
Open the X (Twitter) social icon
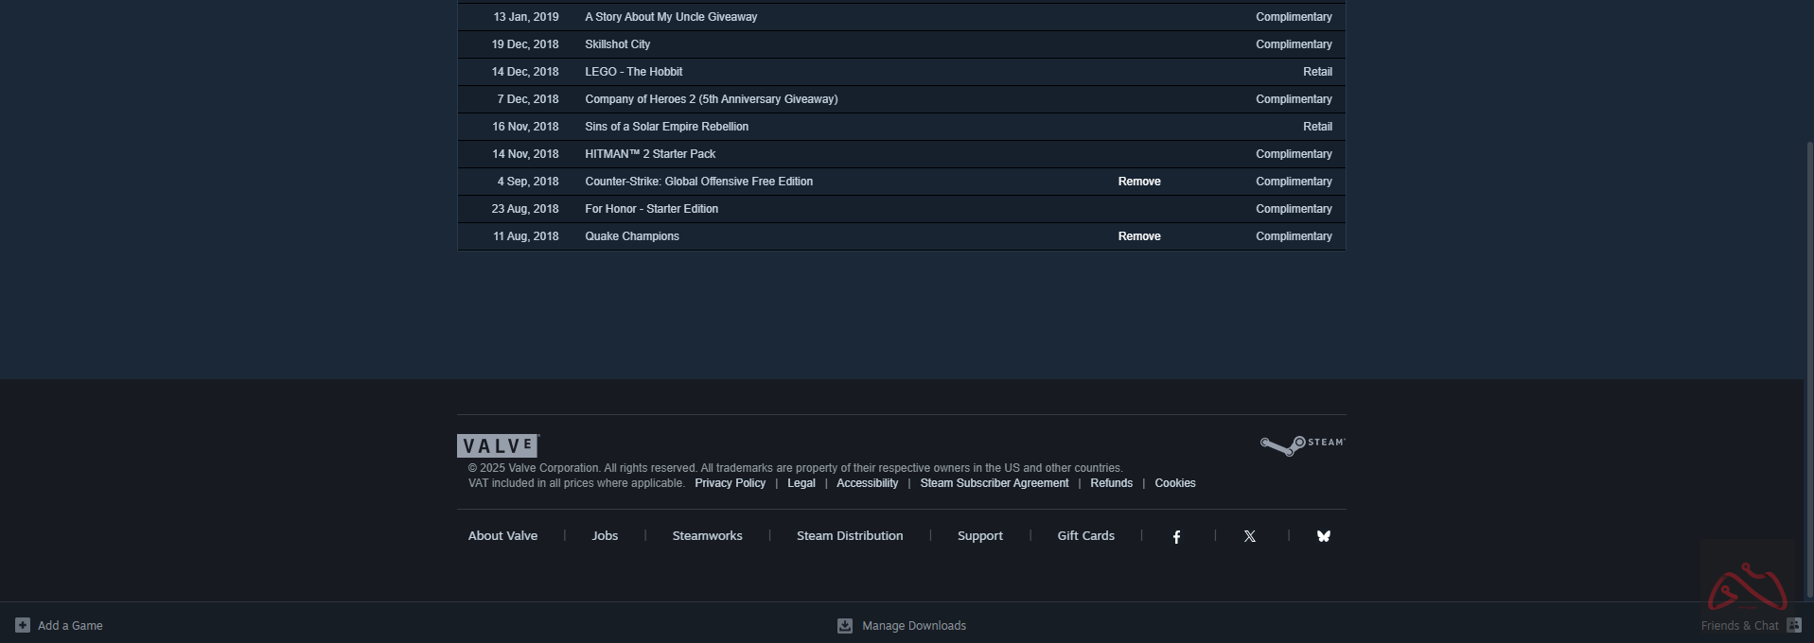(1249, 536)
